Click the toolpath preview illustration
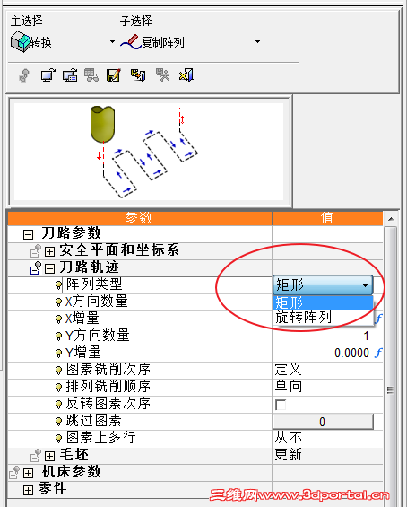Viewport: 407px width, 507px height. pos(149,152)
